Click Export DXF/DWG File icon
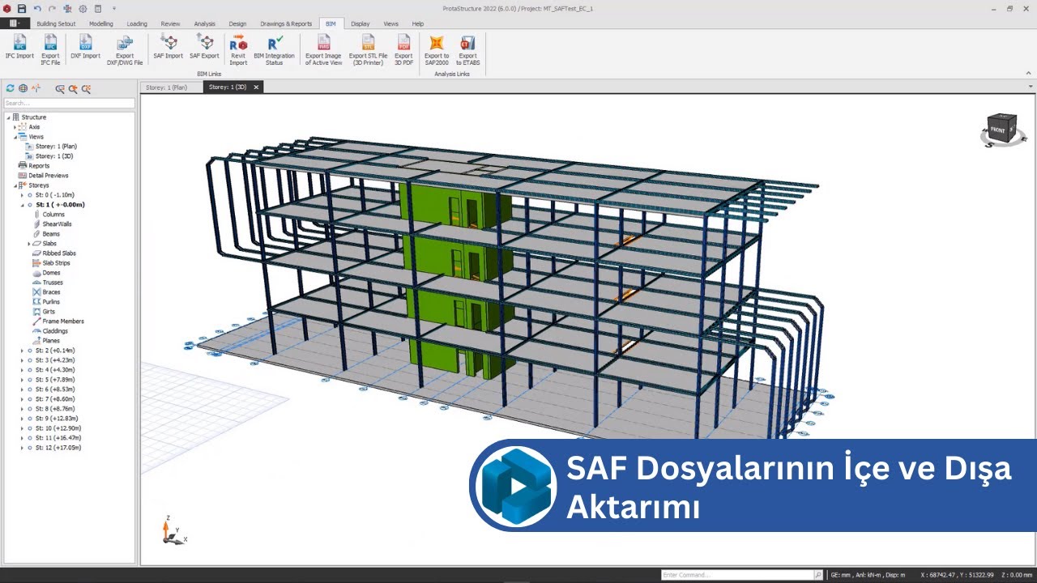1037x583 pixels. tap(125, 42)
